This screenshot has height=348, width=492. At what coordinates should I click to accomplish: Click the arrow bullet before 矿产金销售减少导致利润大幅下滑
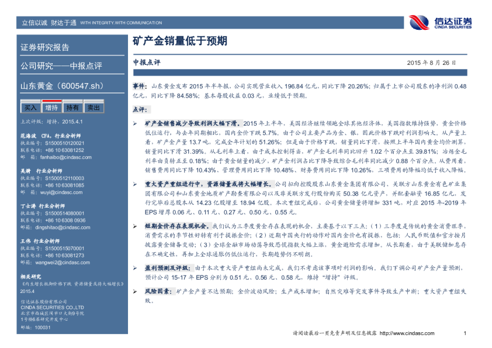click(x=135, y=124)
